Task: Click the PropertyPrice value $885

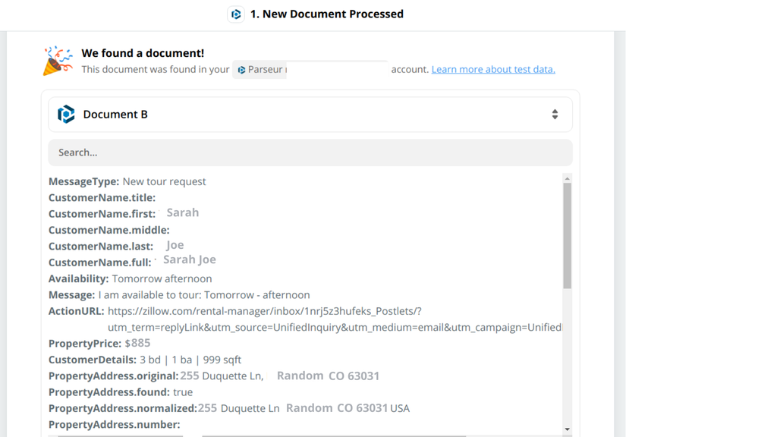Action: (x=140, y=343)
